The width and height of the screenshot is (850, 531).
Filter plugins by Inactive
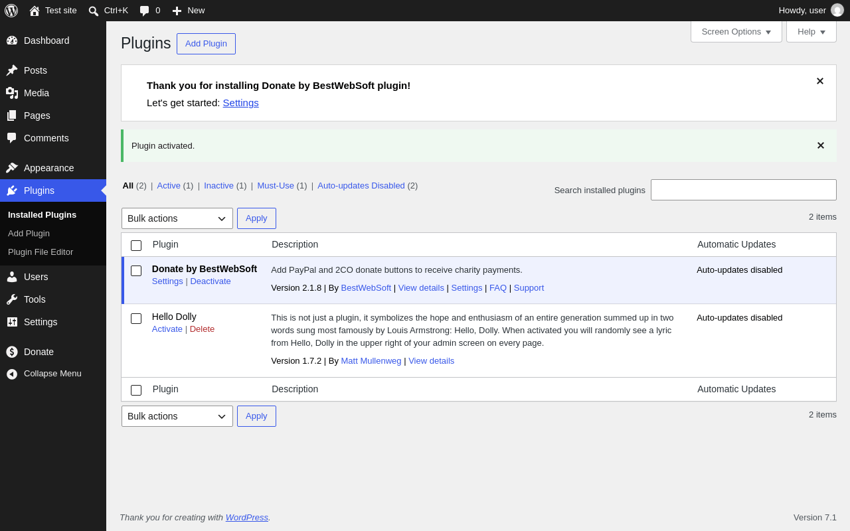coord(218,186)
